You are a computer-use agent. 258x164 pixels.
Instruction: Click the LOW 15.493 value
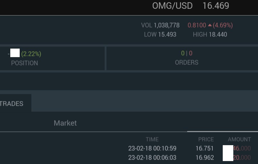coord(160,34)
